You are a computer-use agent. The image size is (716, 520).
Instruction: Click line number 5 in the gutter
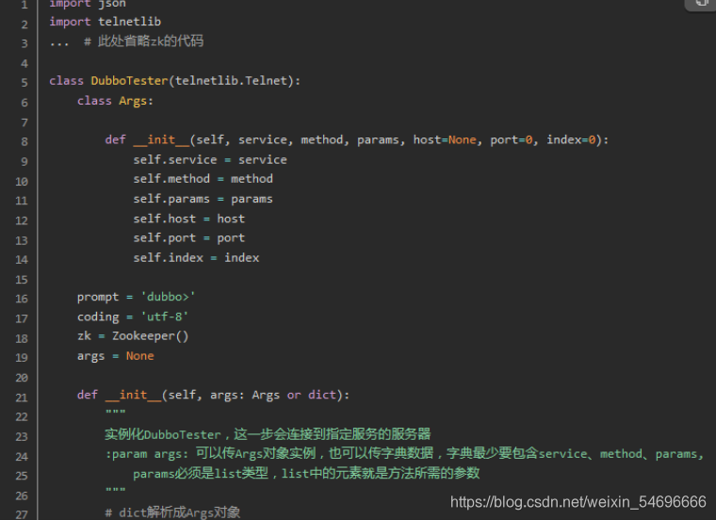tap(24, 83)
